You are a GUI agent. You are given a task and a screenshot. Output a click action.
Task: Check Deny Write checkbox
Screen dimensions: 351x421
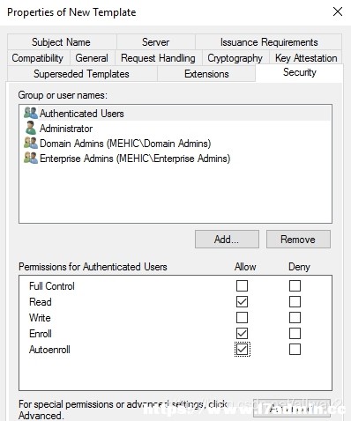295,317
